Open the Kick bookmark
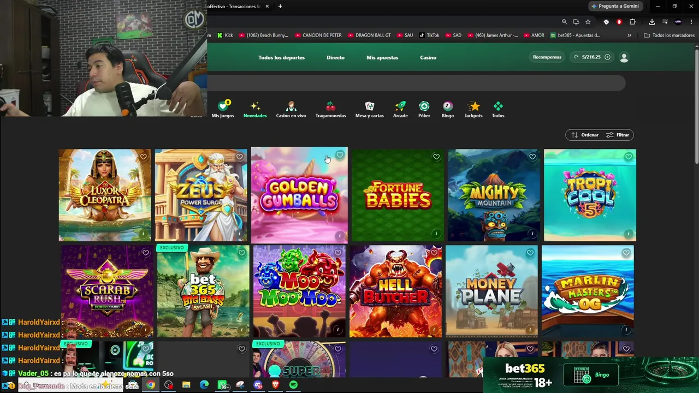This screenshot has height=393, width=699. click(225, 35)
